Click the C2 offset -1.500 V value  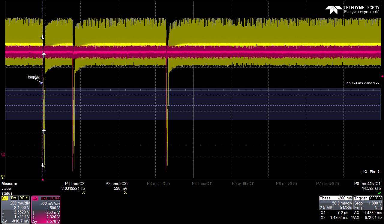[52, 208]
